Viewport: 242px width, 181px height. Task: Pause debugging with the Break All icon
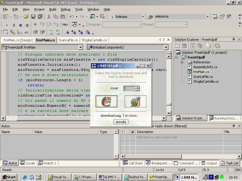14,25
